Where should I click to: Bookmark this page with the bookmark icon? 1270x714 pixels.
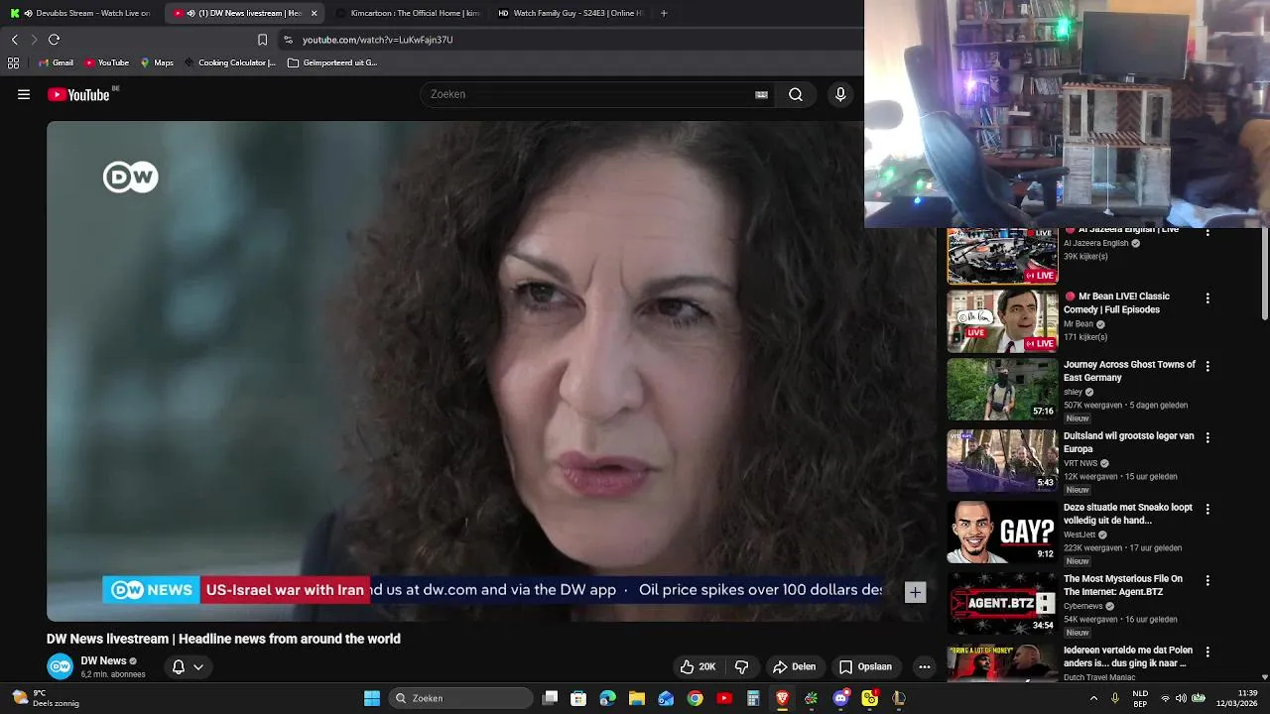pos(262,40)
